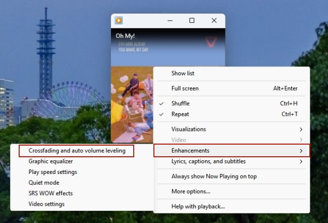328x223 pixels.
Task: Minimize the media player window
Action: coord(170,21)
